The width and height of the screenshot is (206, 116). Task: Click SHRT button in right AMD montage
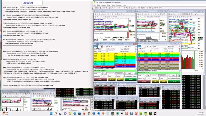(144, 82)
